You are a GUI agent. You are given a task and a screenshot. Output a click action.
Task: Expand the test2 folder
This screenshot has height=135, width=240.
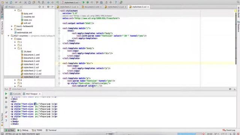(12, 29)
